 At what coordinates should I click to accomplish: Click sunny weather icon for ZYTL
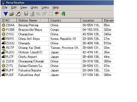[3, 66]
